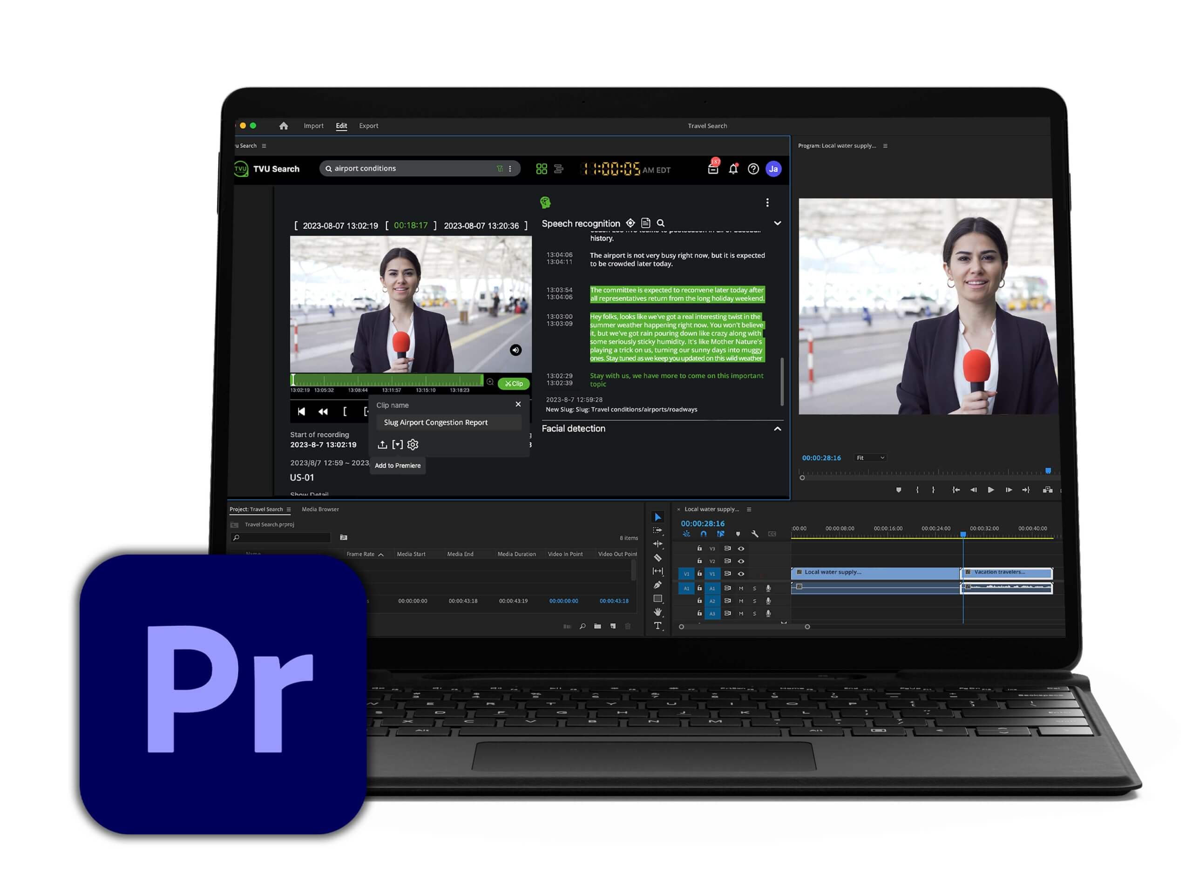
Task: Open the three-dot menu above Speech recognition
Action: [767, 203]
